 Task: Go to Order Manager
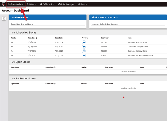click(x=66, y=4)
